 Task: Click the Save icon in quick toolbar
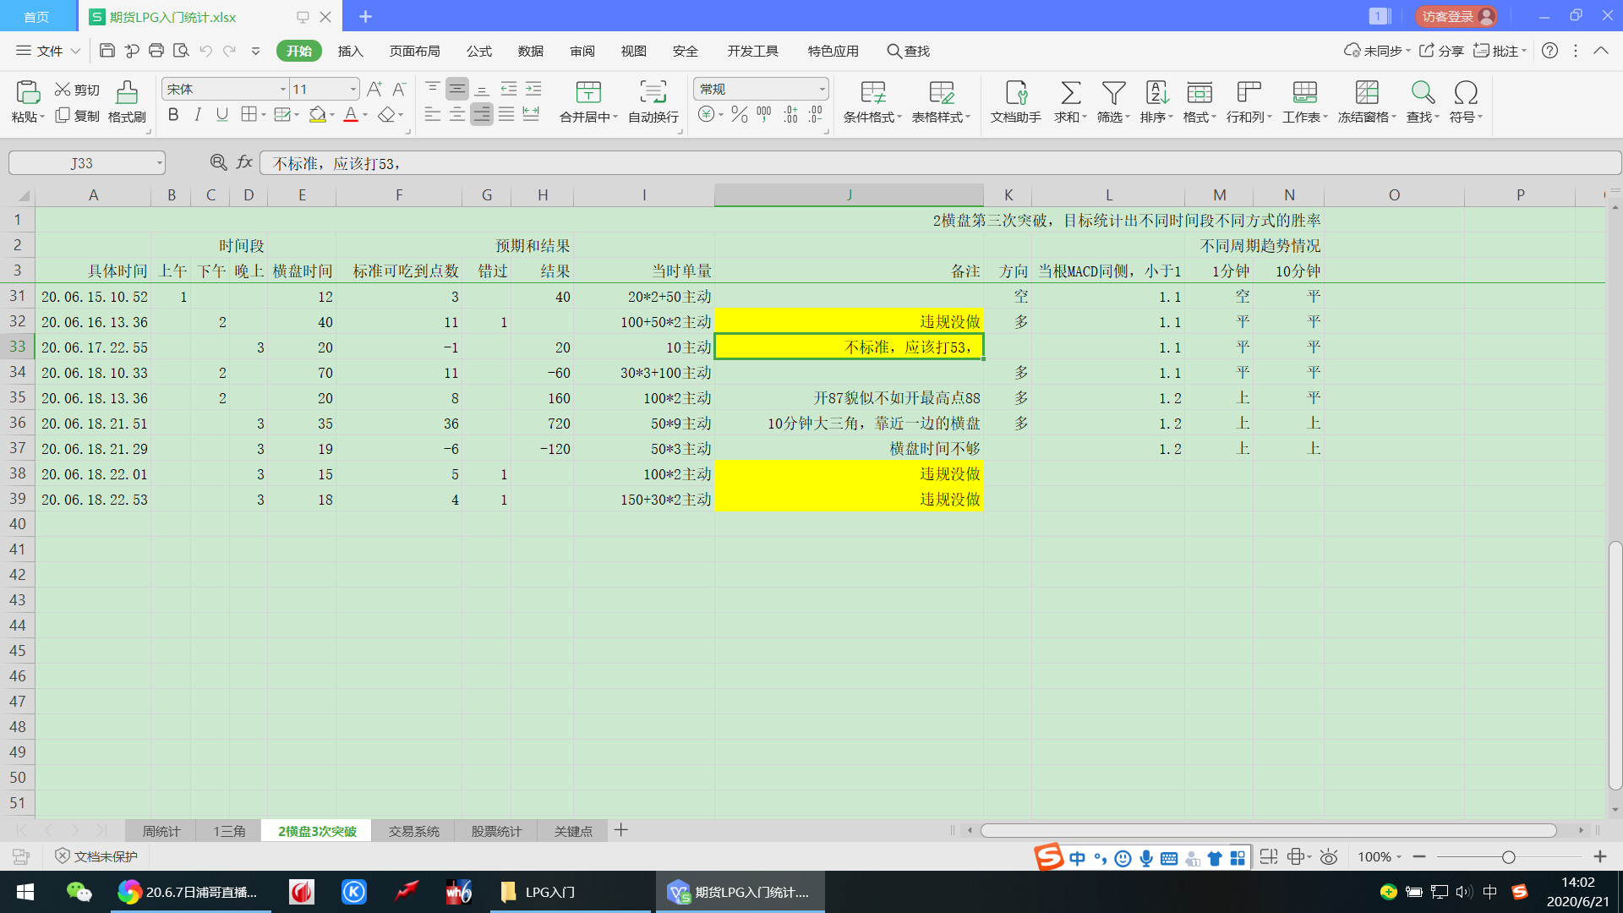point(107,51)
